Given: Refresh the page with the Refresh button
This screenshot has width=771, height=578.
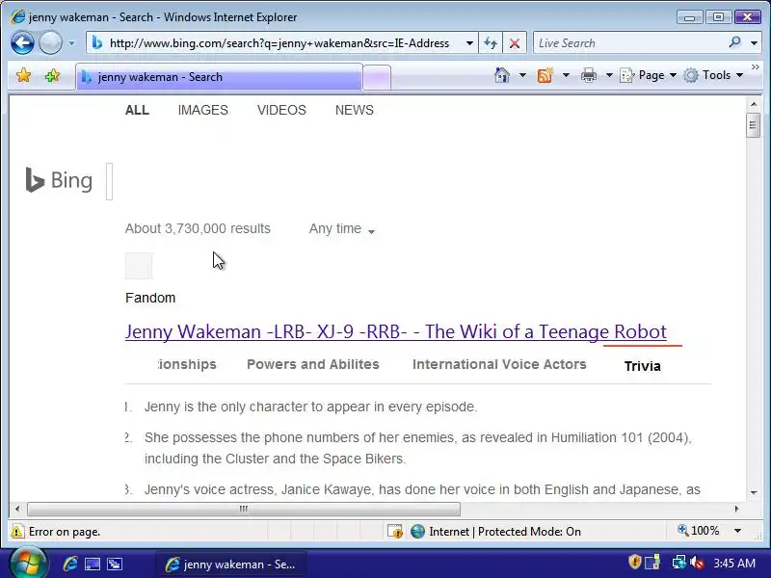Looking at the screenshot, I should pos(491,43).
